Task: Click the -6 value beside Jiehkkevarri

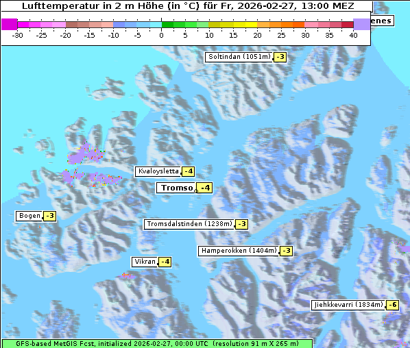Action: [392, 305]
